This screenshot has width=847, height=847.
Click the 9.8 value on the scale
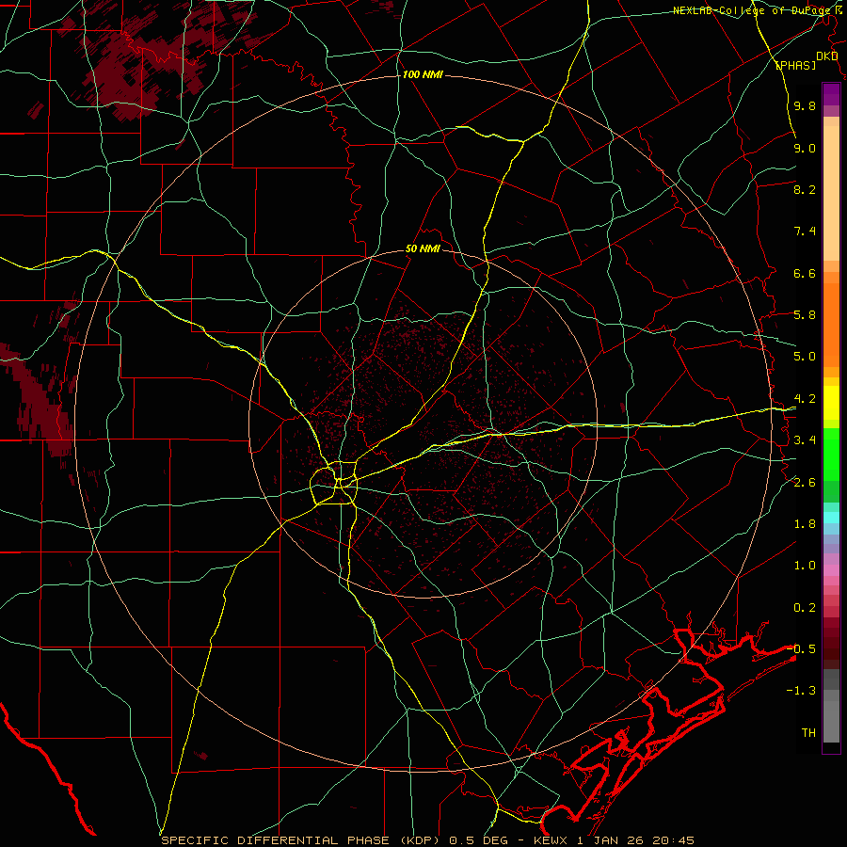coord(805,106)
